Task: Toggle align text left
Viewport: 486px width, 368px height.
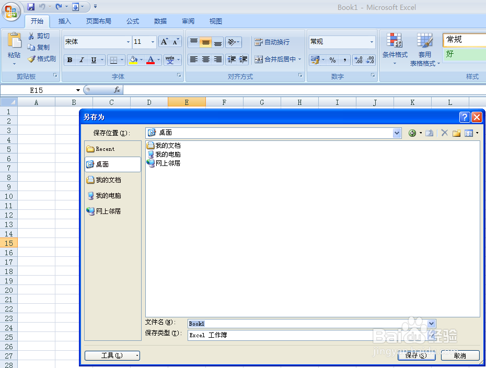Action: coord(194,59)
